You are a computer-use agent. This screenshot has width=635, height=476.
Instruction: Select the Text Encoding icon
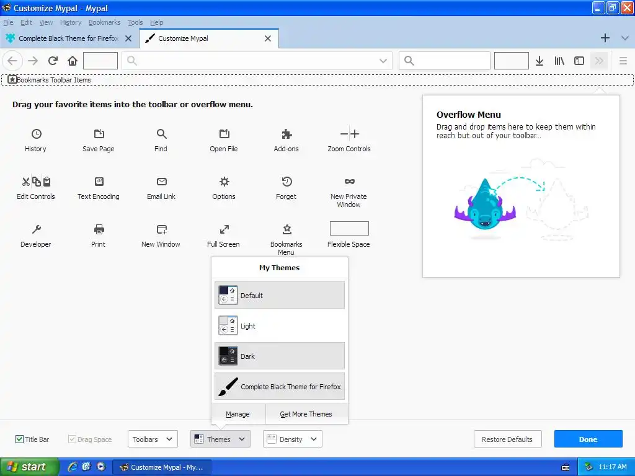click(x=99, y=182)
